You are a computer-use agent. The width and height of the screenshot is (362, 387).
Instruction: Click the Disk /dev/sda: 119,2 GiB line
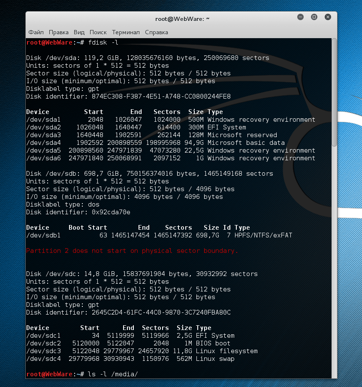tap(148, 58)
